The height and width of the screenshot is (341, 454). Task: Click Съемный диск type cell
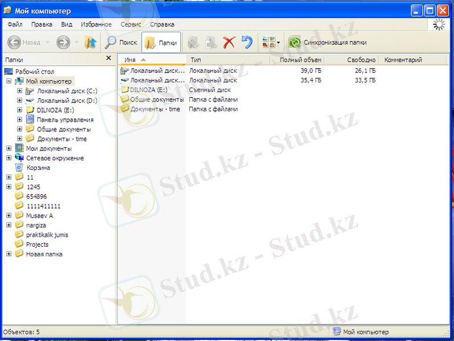pyautogui.click(x=209, y=90)
